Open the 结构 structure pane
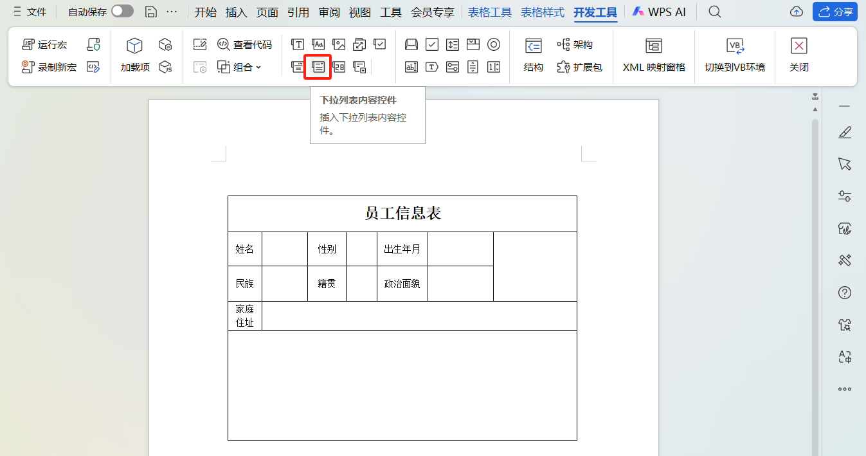 [x=533, y=56]
